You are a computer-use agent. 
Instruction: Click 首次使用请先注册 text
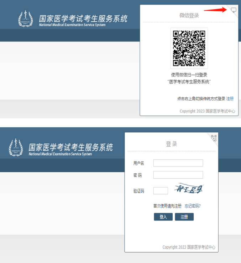pyautogui.click(x=167, y=206)
